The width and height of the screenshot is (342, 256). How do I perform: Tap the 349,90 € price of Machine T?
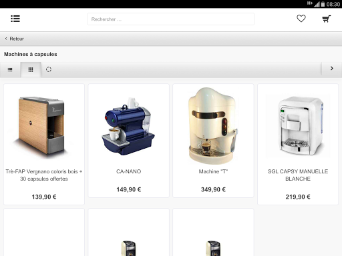[213, 189]
